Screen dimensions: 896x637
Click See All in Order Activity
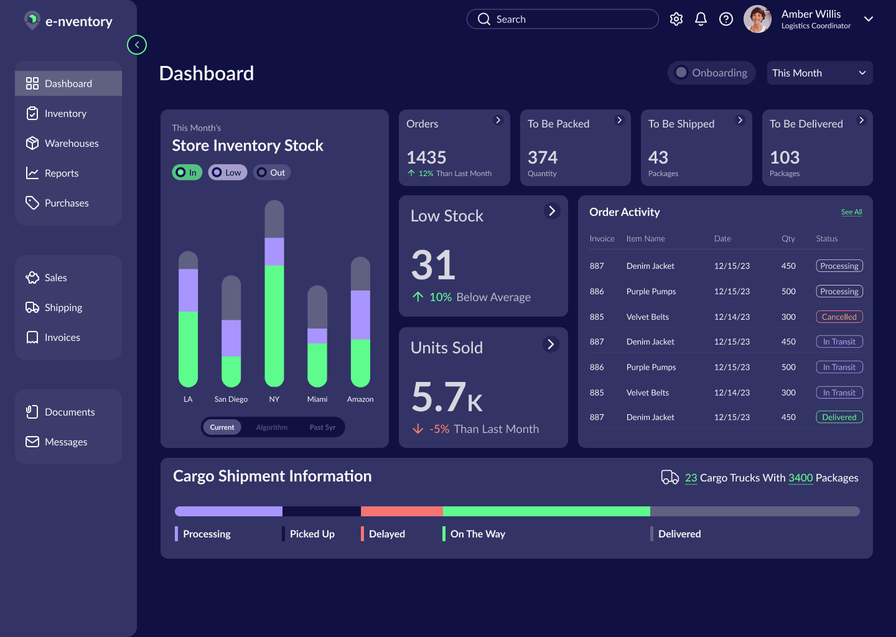[851, 212]
